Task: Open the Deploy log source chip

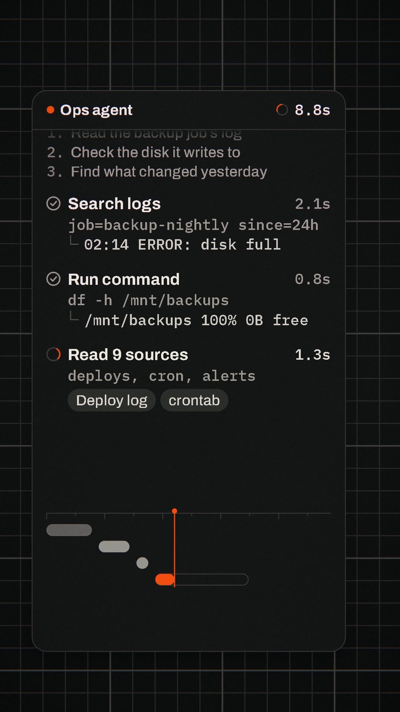Action: (x=111, y=400)
